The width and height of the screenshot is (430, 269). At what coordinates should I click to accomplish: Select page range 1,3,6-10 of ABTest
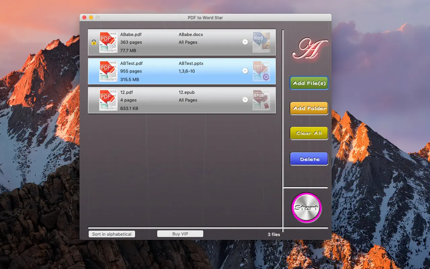[x=187, y=71]
